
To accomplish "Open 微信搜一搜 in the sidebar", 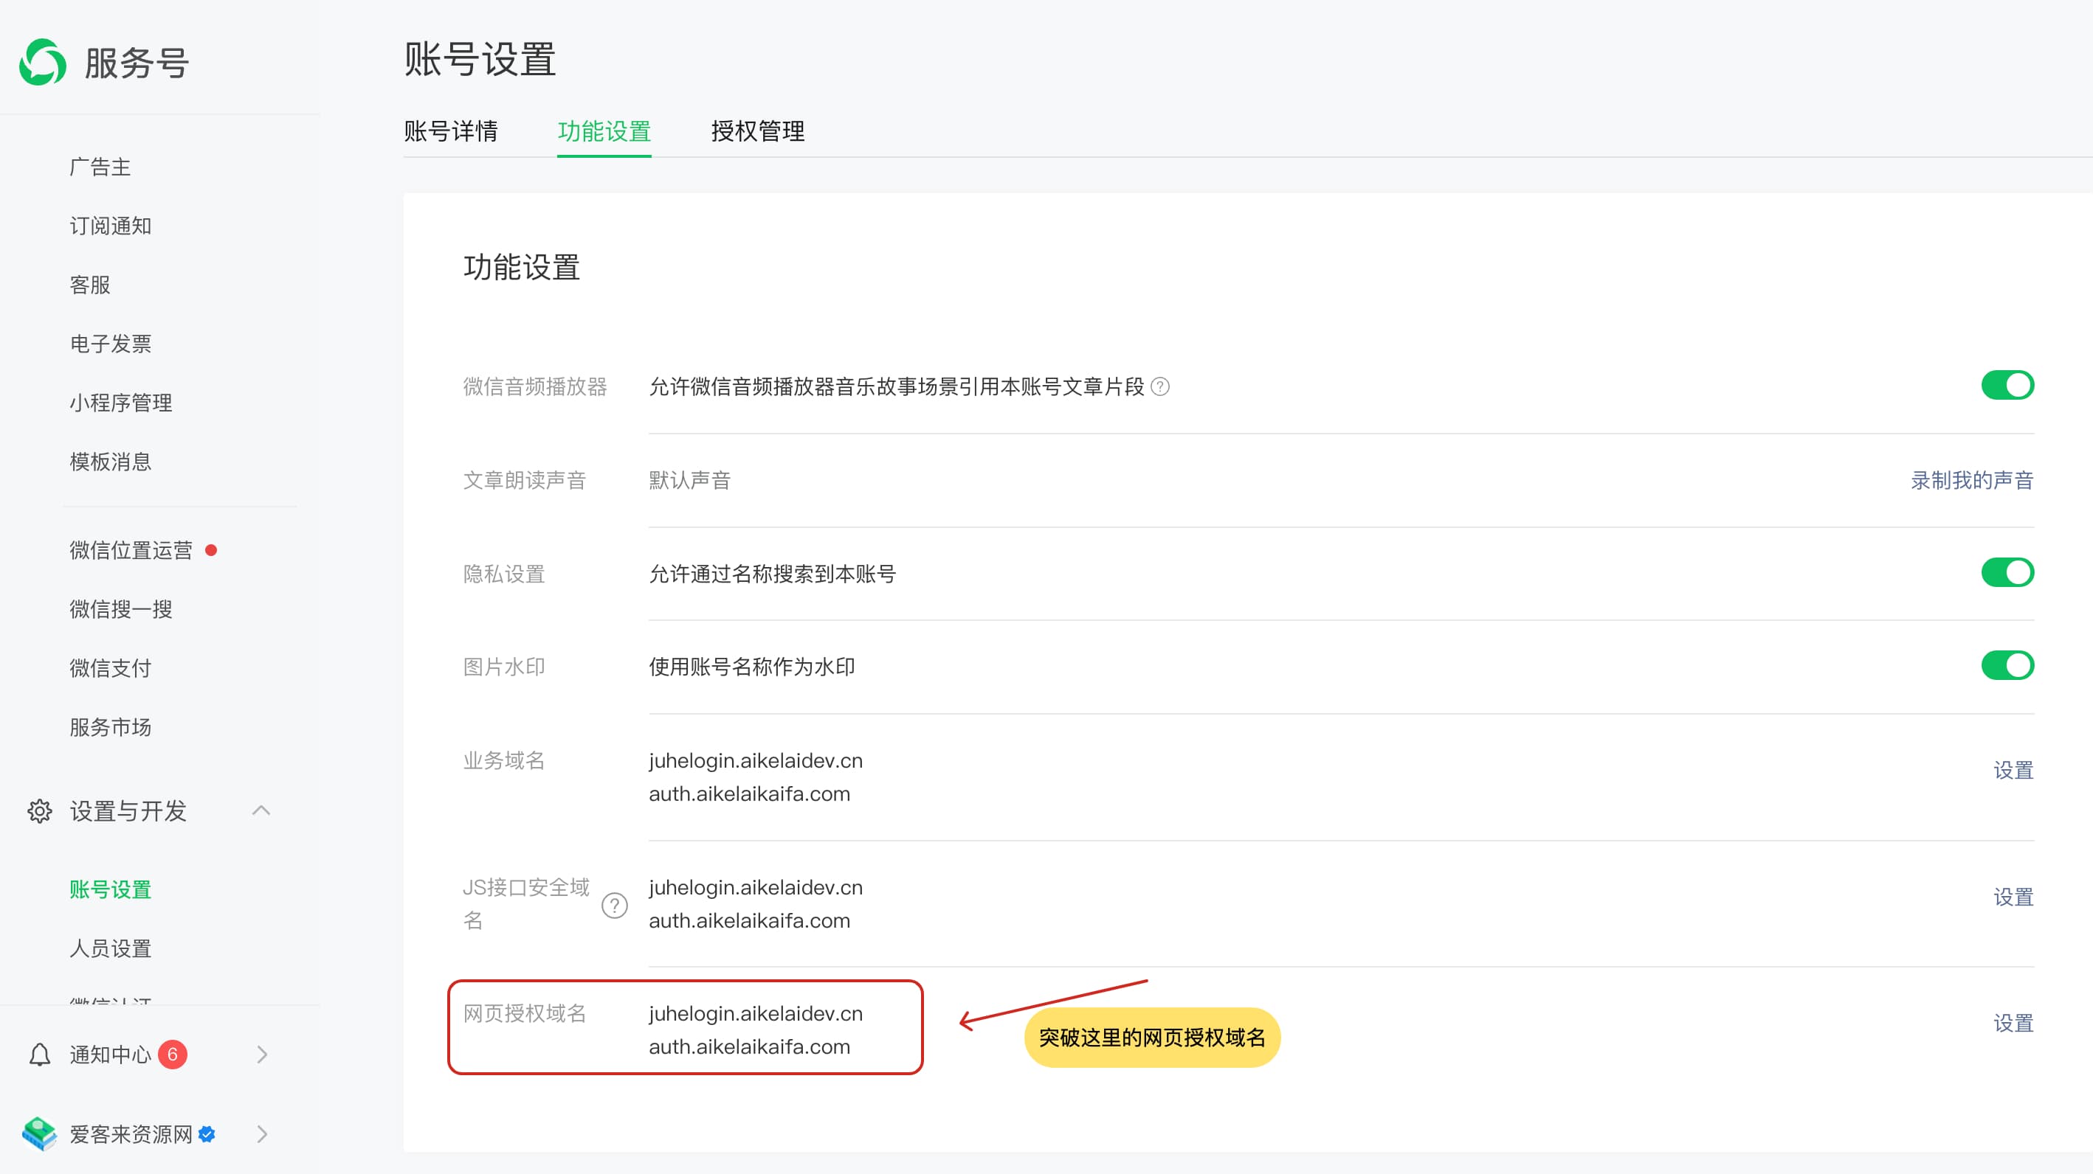I will [121, 609].
